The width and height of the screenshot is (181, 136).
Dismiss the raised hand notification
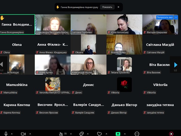118,7
